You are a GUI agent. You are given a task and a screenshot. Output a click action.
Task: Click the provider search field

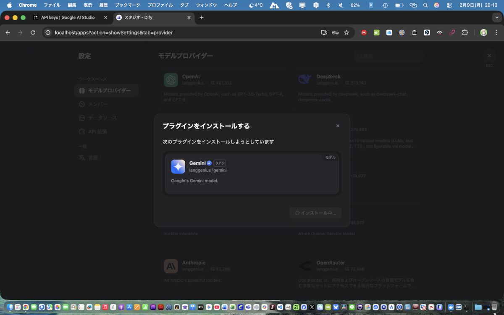pos(388,56)
